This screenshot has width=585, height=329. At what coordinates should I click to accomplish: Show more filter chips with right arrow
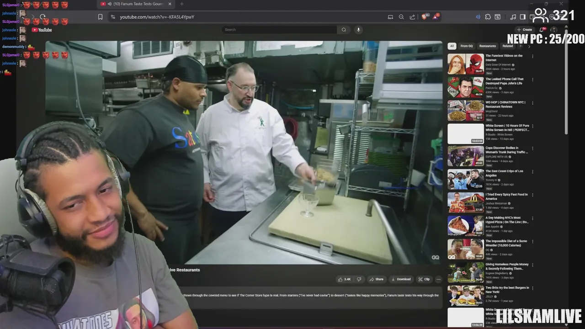click(x=529, y=46)
